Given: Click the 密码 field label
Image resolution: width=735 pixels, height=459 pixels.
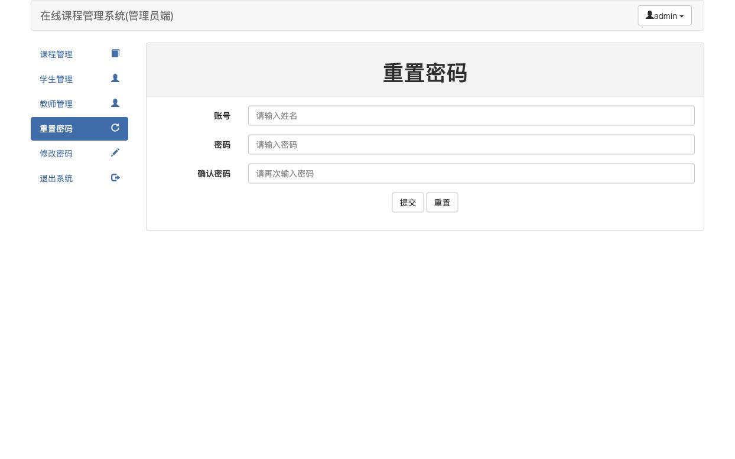Looking at the screenshot, I should (222, 145).
